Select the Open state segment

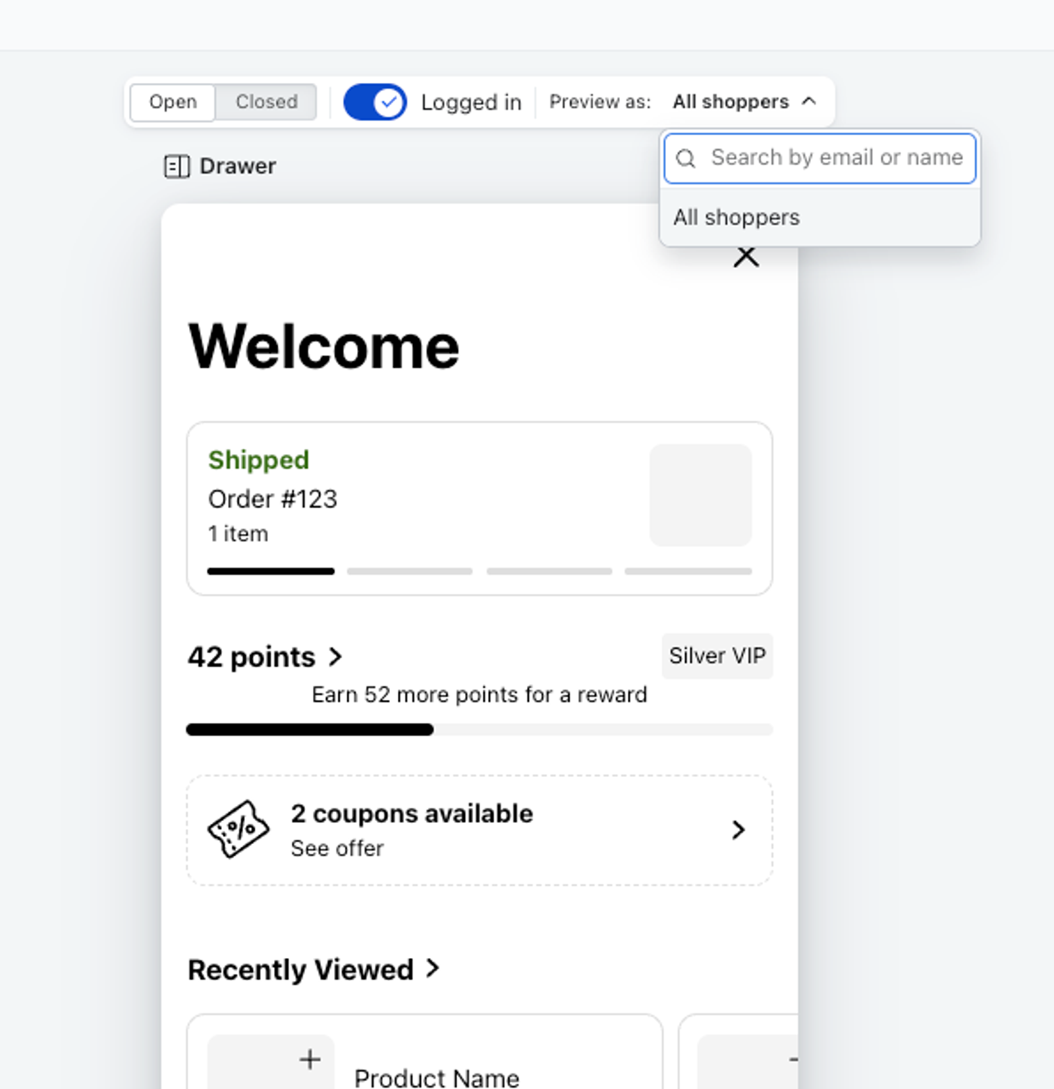(x=173, y=102)
